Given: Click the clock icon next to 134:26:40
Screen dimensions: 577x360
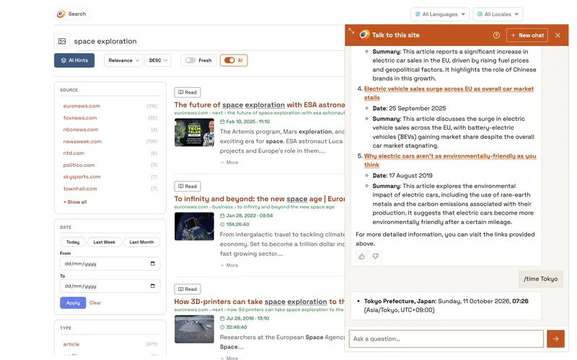Looking at the screenshot, I should click(222, 225).
